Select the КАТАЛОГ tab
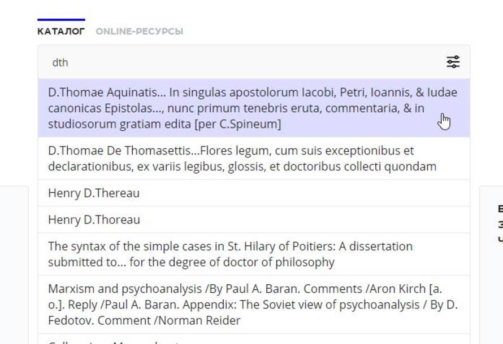This screenshot has width=503, height=344. pyautogui.click(x=61, y=32)
